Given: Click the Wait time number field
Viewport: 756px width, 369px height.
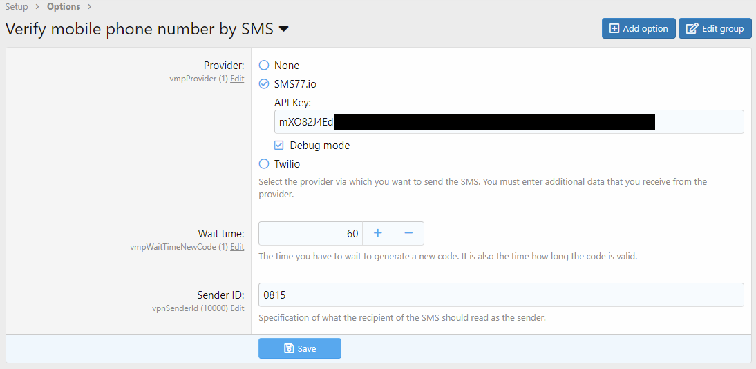Looking at the screenshot, I should [310, 233].
